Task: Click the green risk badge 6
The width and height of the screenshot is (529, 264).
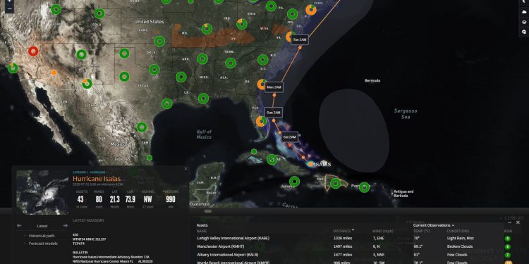Action: [x=507, y=247]
